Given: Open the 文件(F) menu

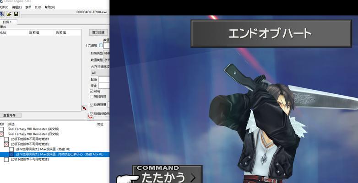Looking at the screenshot, I should (x=4, y=7).
